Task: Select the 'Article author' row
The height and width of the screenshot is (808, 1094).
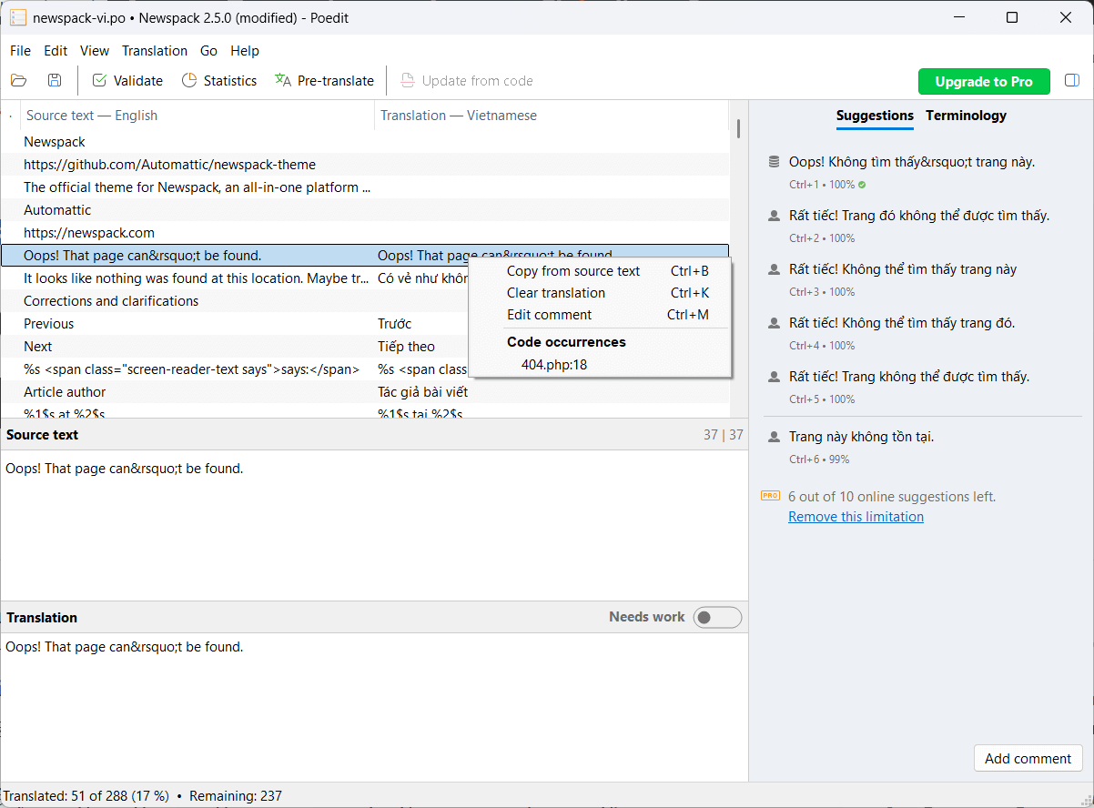Action: (x=365, y=392)
